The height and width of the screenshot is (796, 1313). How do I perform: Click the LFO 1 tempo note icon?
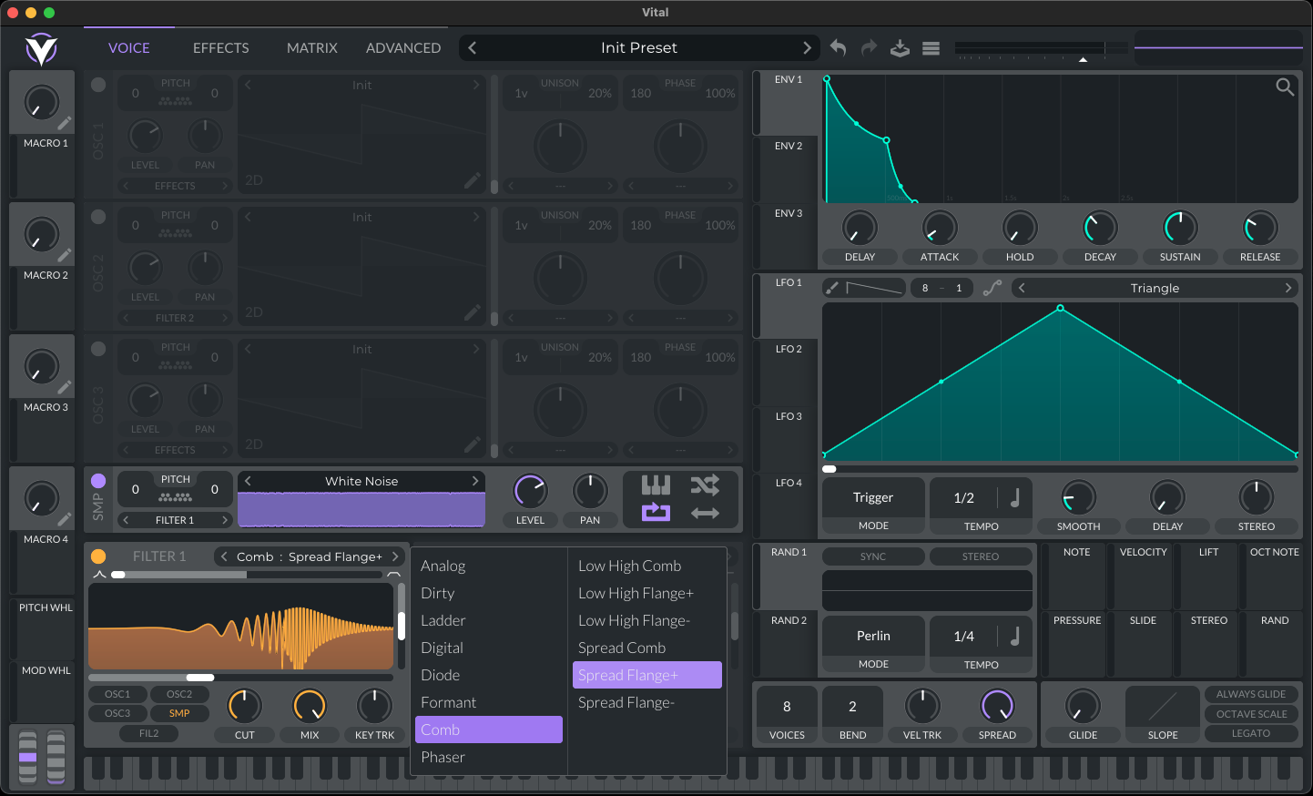coord(1015,497)
